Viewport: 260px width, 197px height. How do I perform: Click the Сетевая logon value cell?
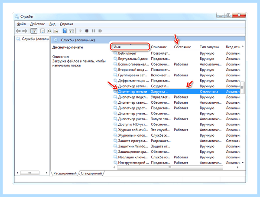233,141
